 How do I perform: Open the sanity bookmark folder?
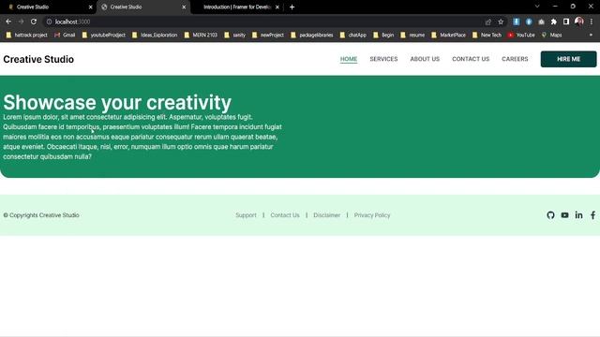pyautogui.click(x=235, y=35)
